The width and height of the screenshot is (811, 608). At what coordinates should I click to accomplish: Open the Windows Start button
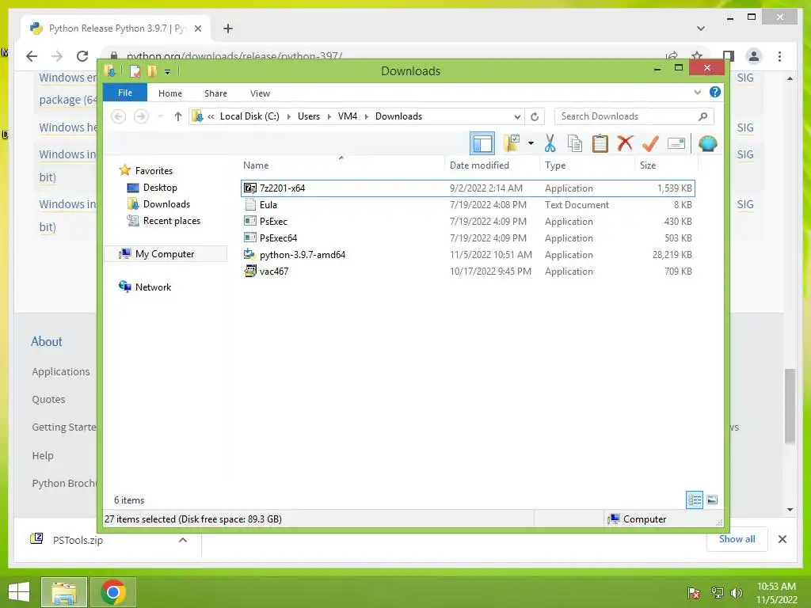(x=19, y=592)
